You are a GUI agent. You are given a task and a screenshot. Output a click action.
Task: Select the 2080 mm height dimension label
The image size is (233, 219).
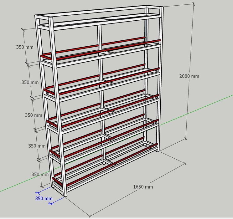point(189,76)
